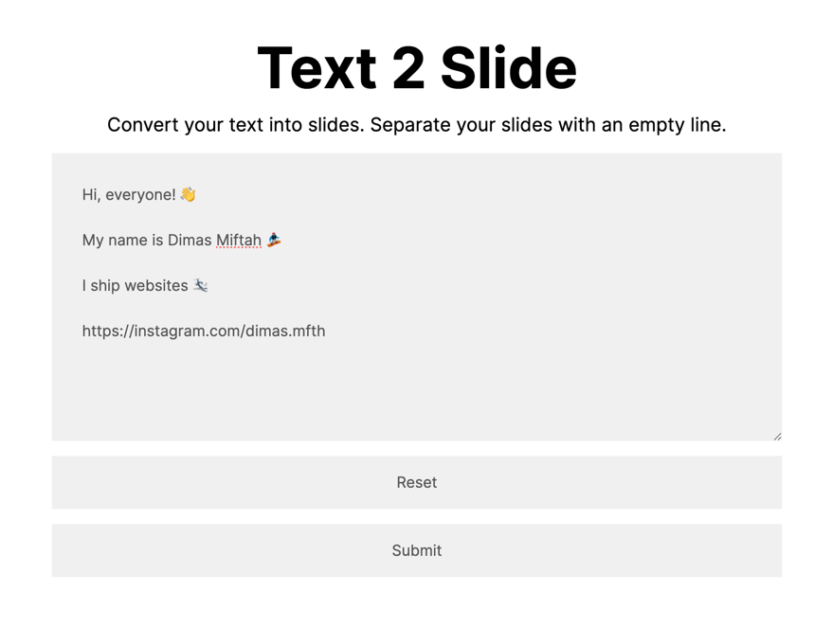The height and width of the screenshot is (628, 832).
Task: Click the textarea resize handle
Action: [x=777, y=435]
